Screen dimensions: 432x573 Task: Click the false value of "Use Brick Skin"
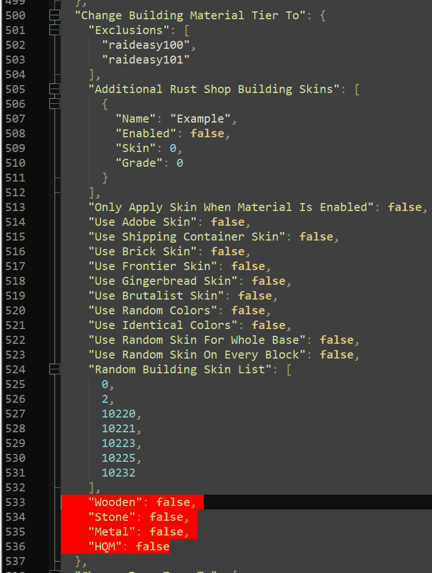(228, 251)
